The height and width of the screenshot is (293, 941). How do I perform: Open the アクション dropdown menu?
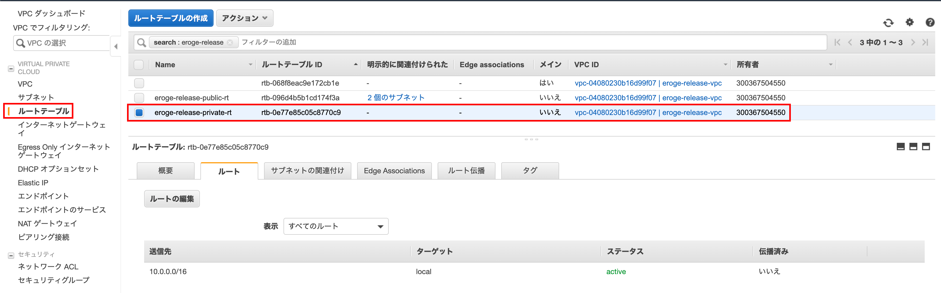pos(244,18)
